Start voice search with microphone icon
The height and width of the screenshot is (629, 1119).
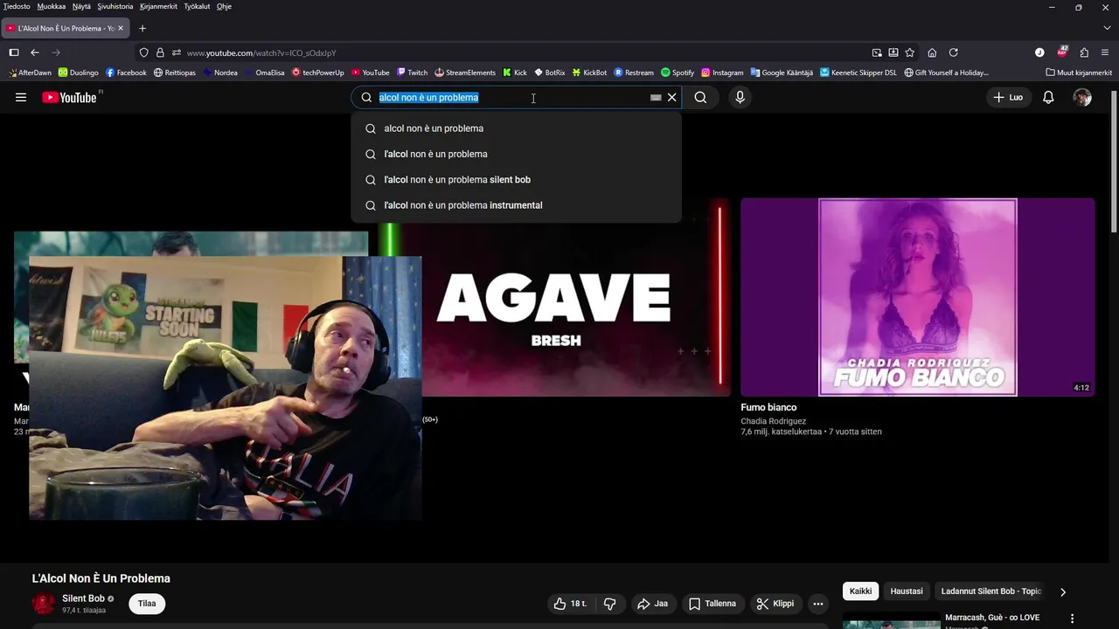coord(740,98)
